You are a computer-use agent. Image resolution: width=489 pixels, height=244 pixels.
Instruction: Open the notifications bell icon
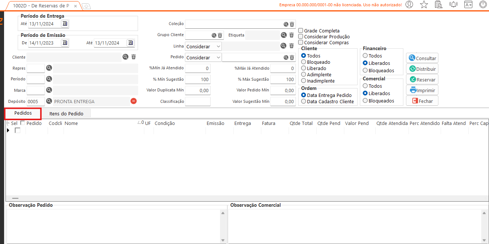click(x=453, y=5)
